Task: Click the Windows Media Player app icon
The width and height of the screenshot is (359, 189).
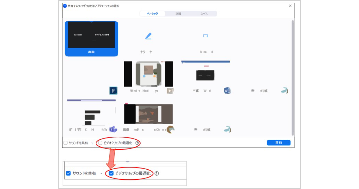Action: coord(170,91)
